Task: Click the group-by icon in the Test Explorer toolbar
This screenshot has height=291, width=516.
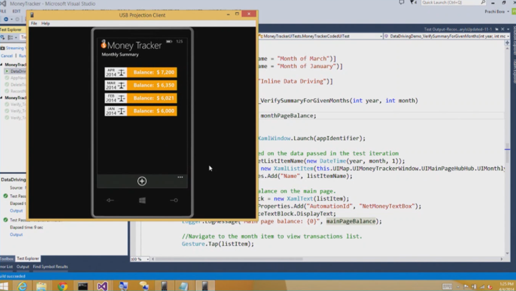Action: click(x=10, y=37)
